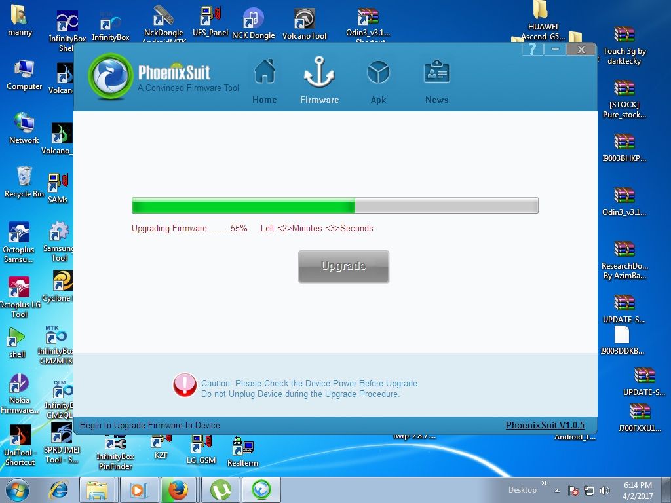Open Internet Explorer from the taskbar
Viewport: 671px width, 503px height.
[59, 490]
